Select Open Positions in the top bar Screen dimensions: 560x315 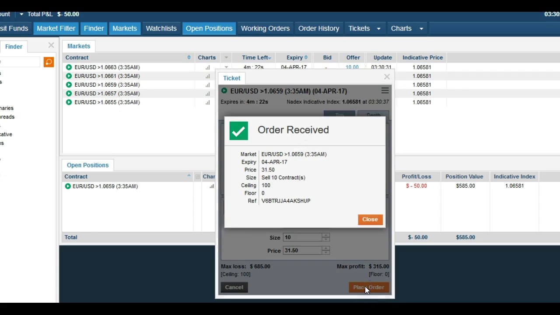pos(209,28)
